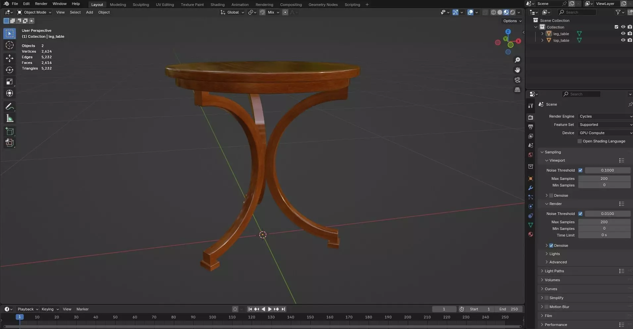Screen dimensions: 633x329
Task: Open the View Layer properties tab
Action: point(531,136)
